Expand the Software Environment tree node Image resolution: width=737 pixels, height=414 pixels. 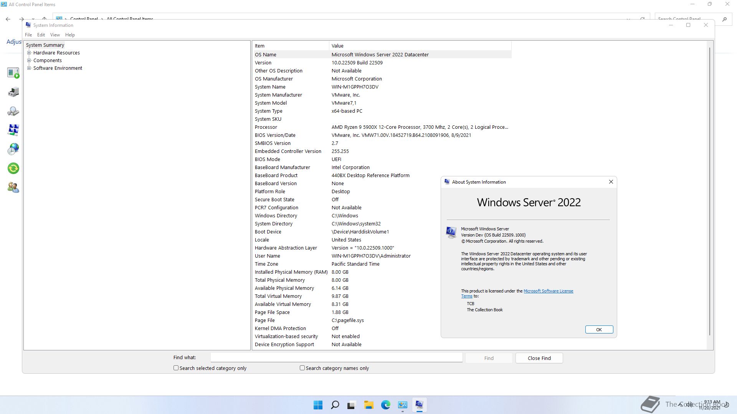click(29, 68)
